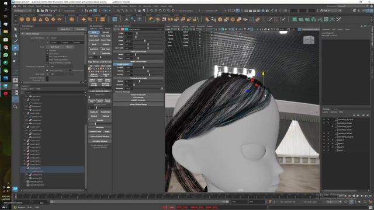This screenshot has height=210, width=374.
Task: Select the Along Normal radio option
Action: point(47,71)
